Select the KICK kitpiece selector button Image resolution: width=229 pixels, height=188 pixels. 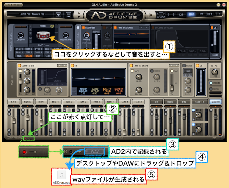tap(19, 56)
